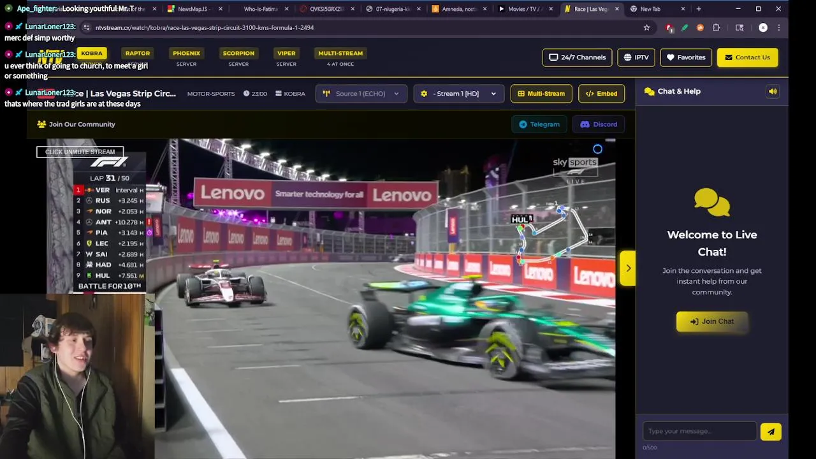Close the NewsMapJS tab
This screenshot has width=816, height=459.
(220, 9)
